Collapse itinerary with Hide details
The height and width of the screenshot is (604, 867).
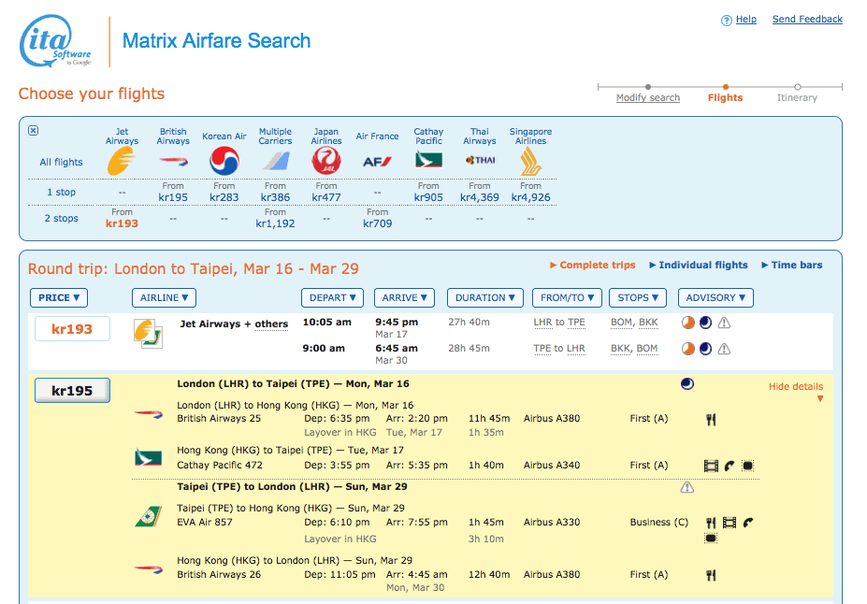[796, 387]
